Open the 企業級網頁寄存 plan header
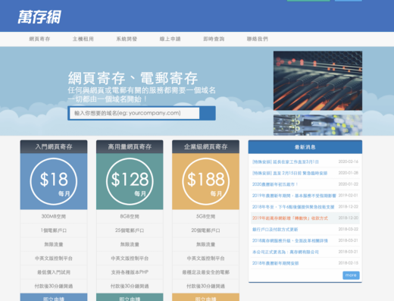394x301 pixels. tap(205, 147)
